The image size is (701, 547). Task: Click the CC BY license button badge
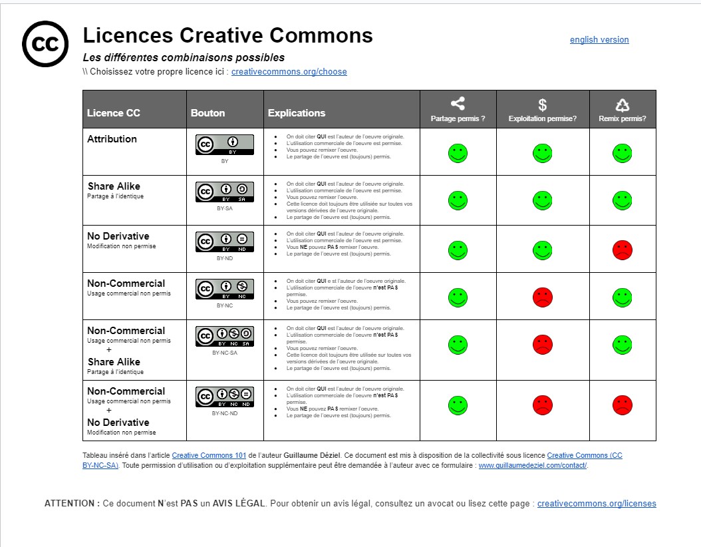pyautogui.click(x=224, y=144)
